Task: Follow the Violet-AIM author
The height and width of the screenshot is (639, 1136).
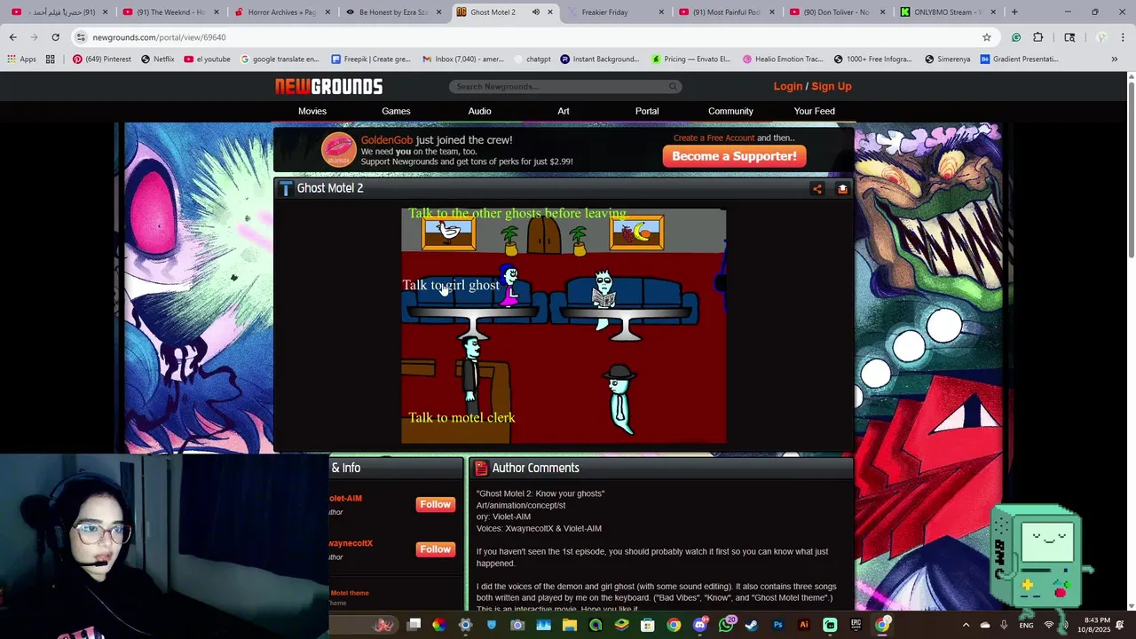Action: click(x=435, y=504)
